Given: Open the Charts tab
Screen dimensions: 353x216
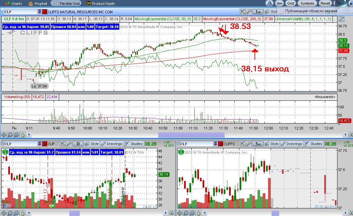Looking at the screenshot, I should tap(14, 3).
